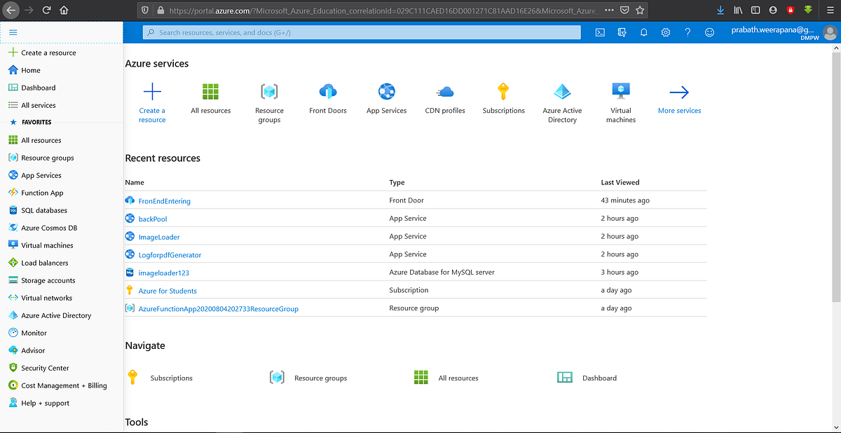Collapse the portal sidebar via hamburger menu
Viewport: 841px width, 433px height.
[13, 32]
